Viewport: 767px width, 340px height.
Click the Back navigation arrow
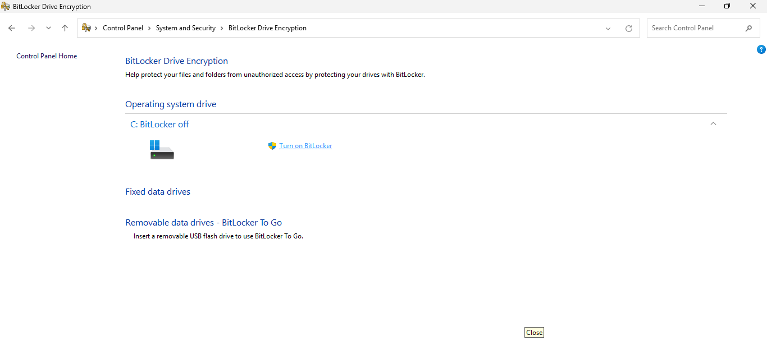[12, 28]
